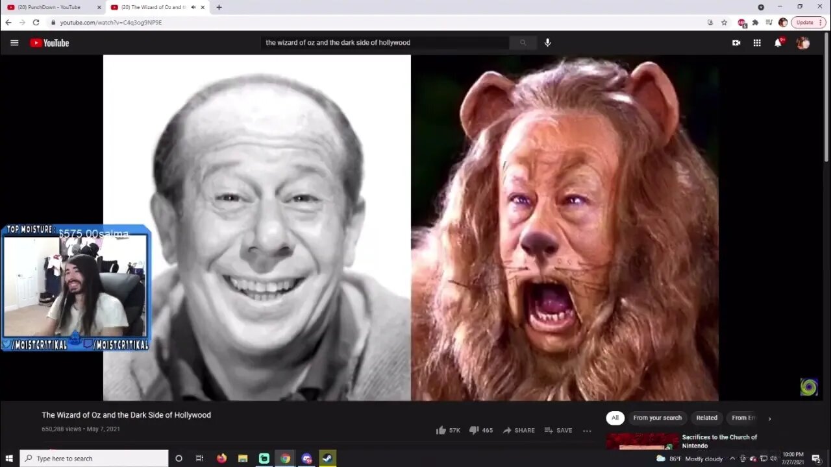This screenshot has width=831, height=467.
Task: Close the Wizard of Oz tab
Action: tap(203, 7)
